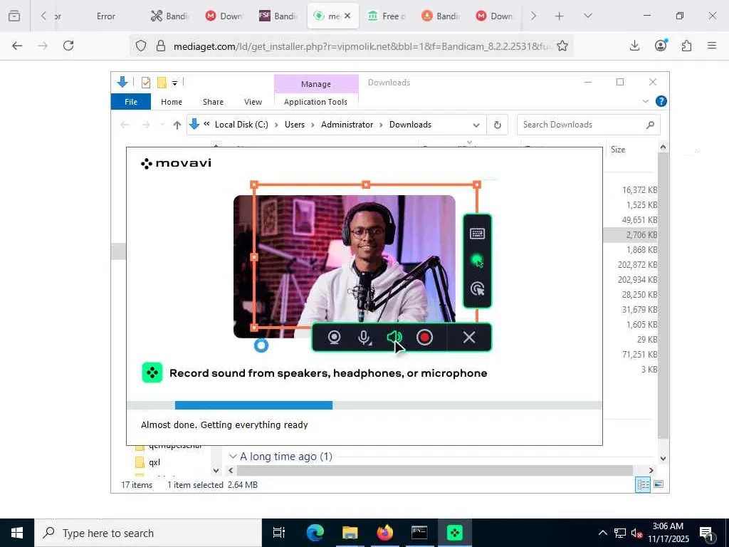Open Task View on the taskbar
The image size is (729, 547).
[x=278, y=533]
